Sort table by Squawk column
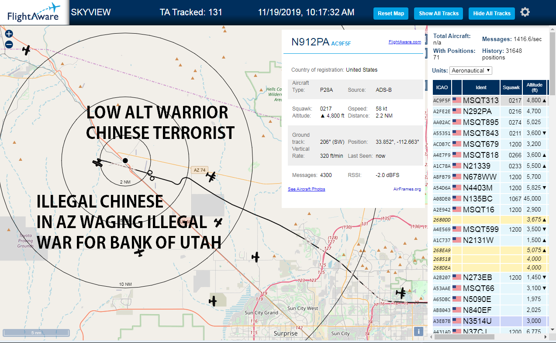The width and height of the screenshot is (556, 343). tap(511, 87)
